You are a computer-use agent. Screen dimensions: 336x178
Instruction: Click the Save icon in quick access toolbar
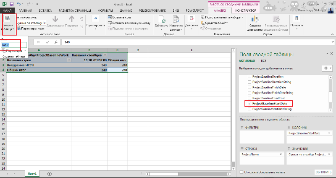click(11, 4)
